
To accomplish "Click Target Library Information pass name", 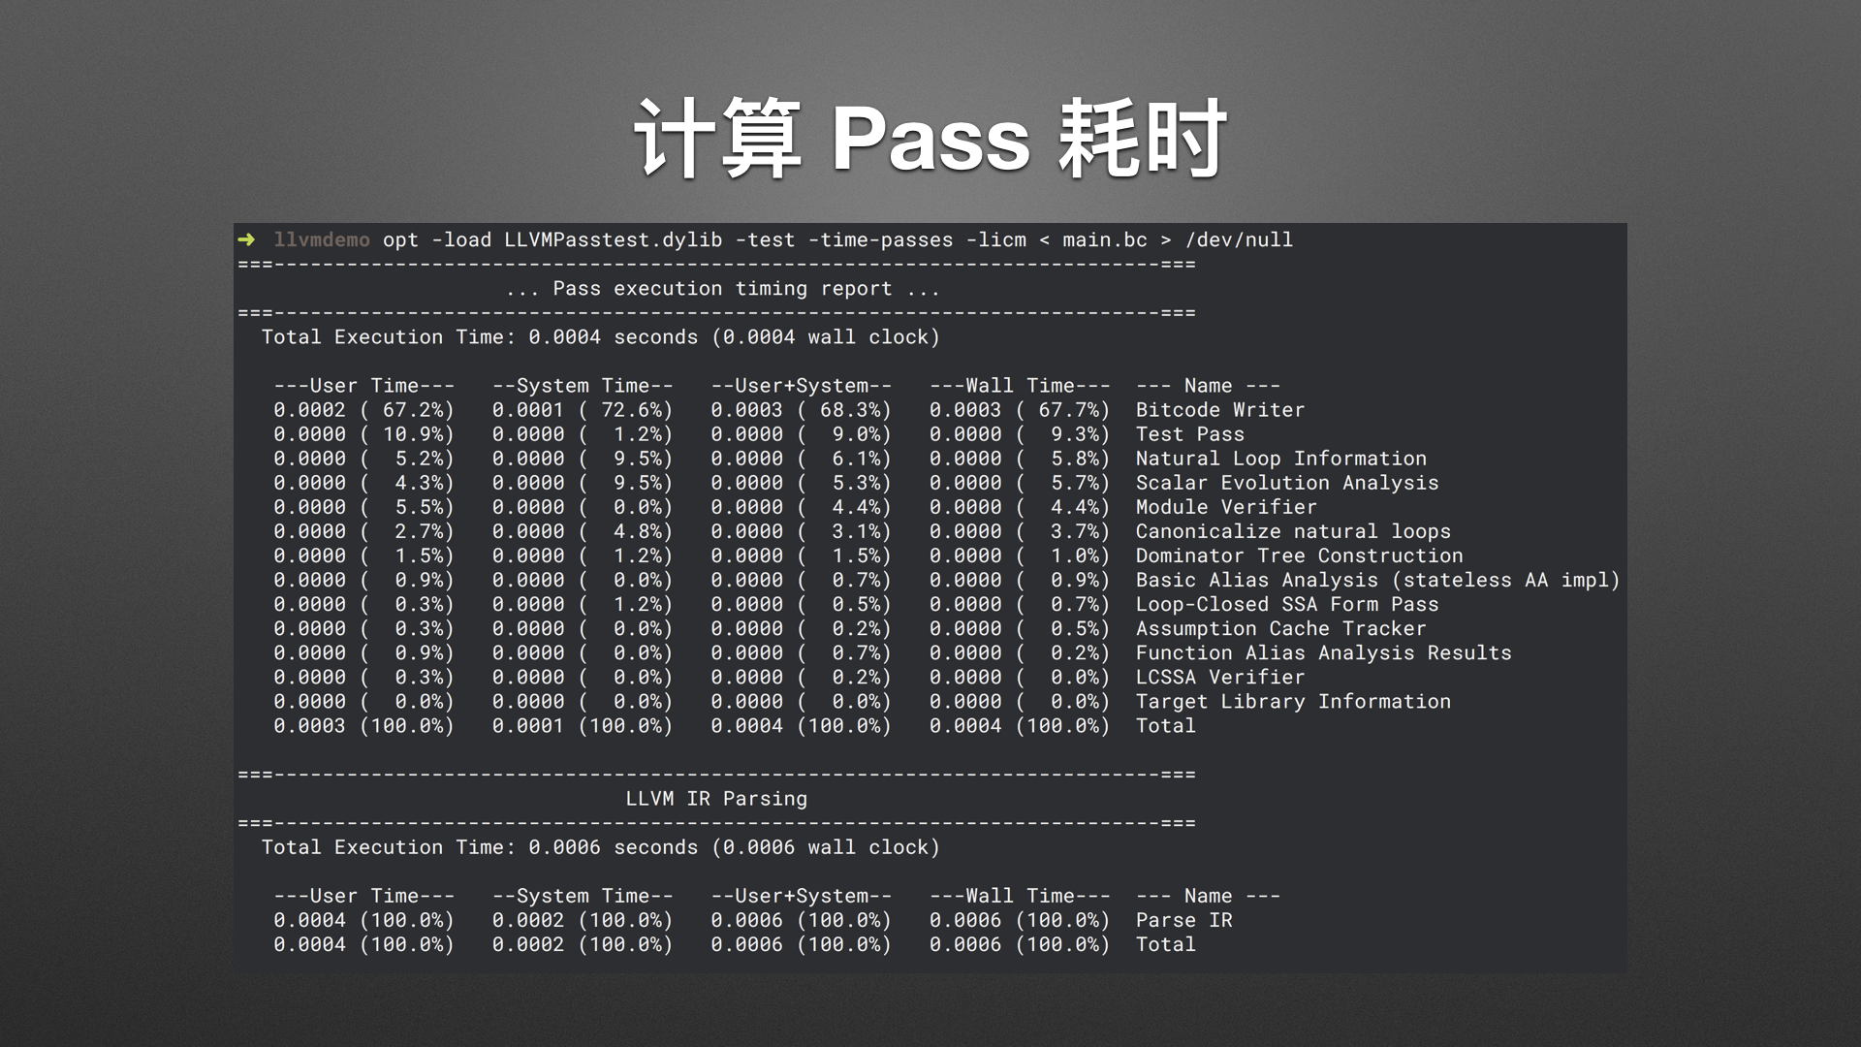I will pyautogui.click(x=1292, y=701).
